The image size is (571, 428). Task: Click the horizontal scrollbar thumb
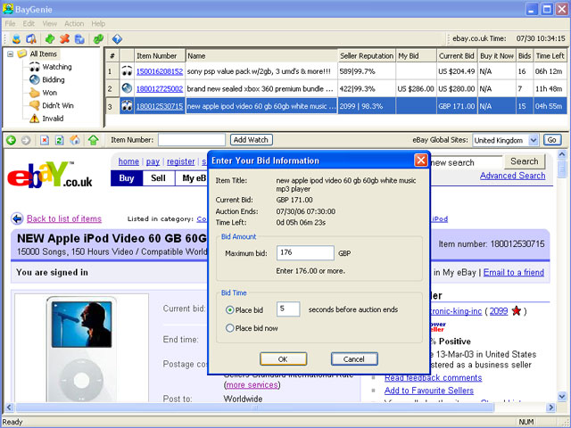[x=255, y=407]
